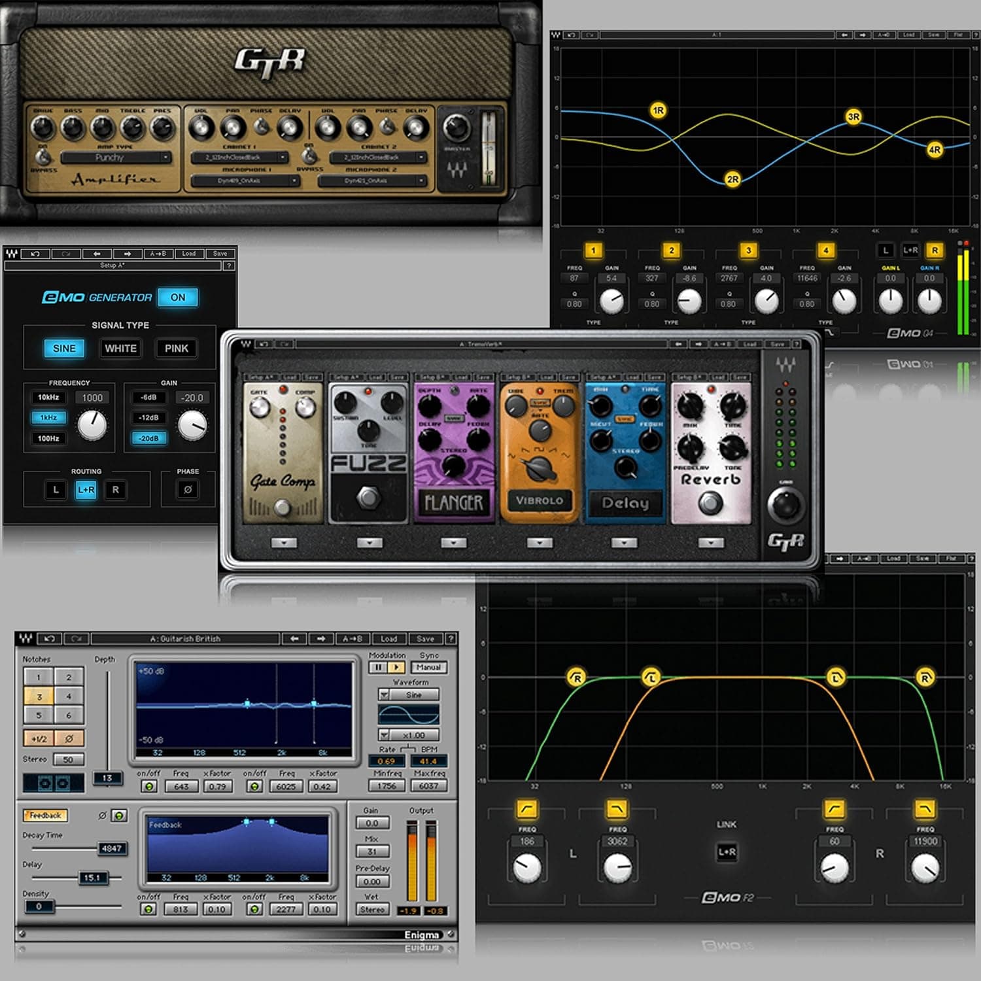Open the Punchy Amp Type dropdown
This screenshot has height=981, width=981.
[111, 157]
